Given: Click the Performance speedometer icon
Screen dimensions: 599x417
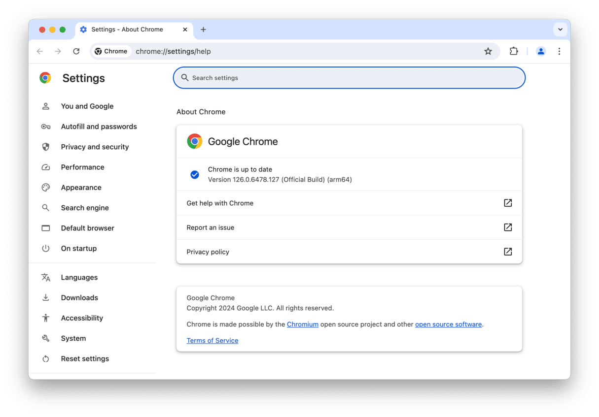Looking at the screenshot, I should click(x=45, y=167).
